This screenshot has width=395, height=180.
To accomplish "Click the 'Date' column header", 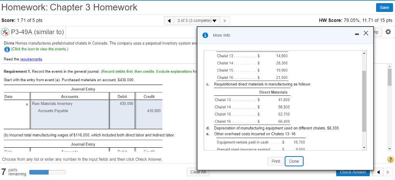I will [x=8, y=97].
